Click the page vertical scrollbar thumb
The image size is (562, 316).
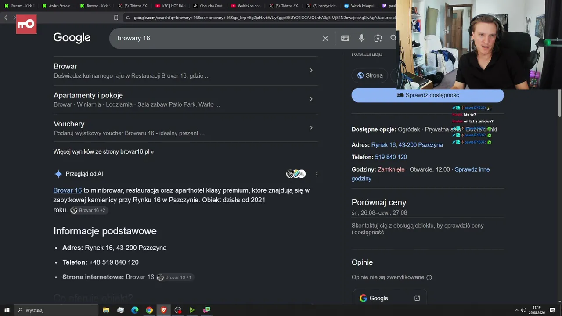pyautogui.click(x=560, y=103)
